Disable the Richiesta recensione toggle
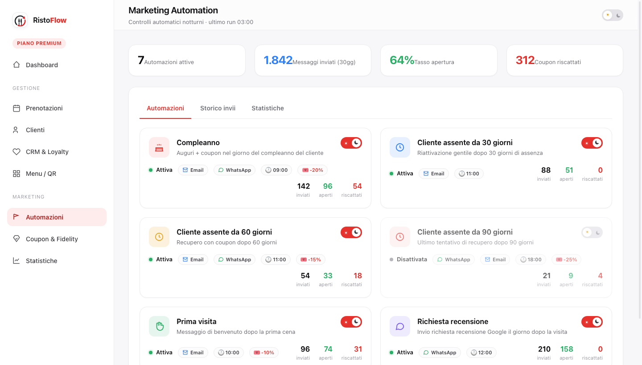Image resolution: width=642 pixels, height=365 pixels. click(592, 322)
